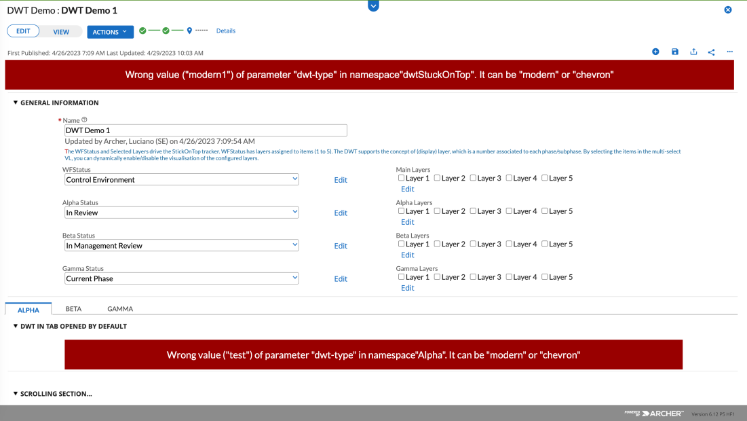
Task: Click Edit next to WFStatus
Action: 341,180
